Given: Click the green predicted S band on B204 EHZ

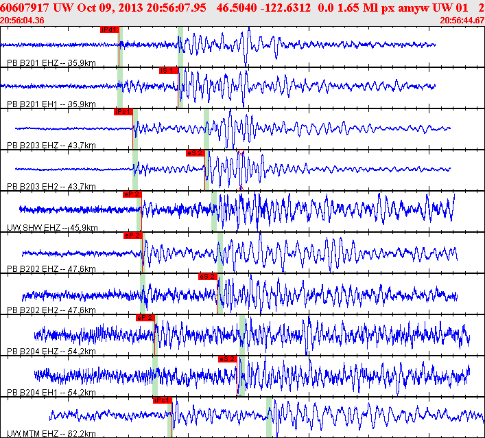Looking at the screenshot, I should pyautogui.click(x=242, y=334).
